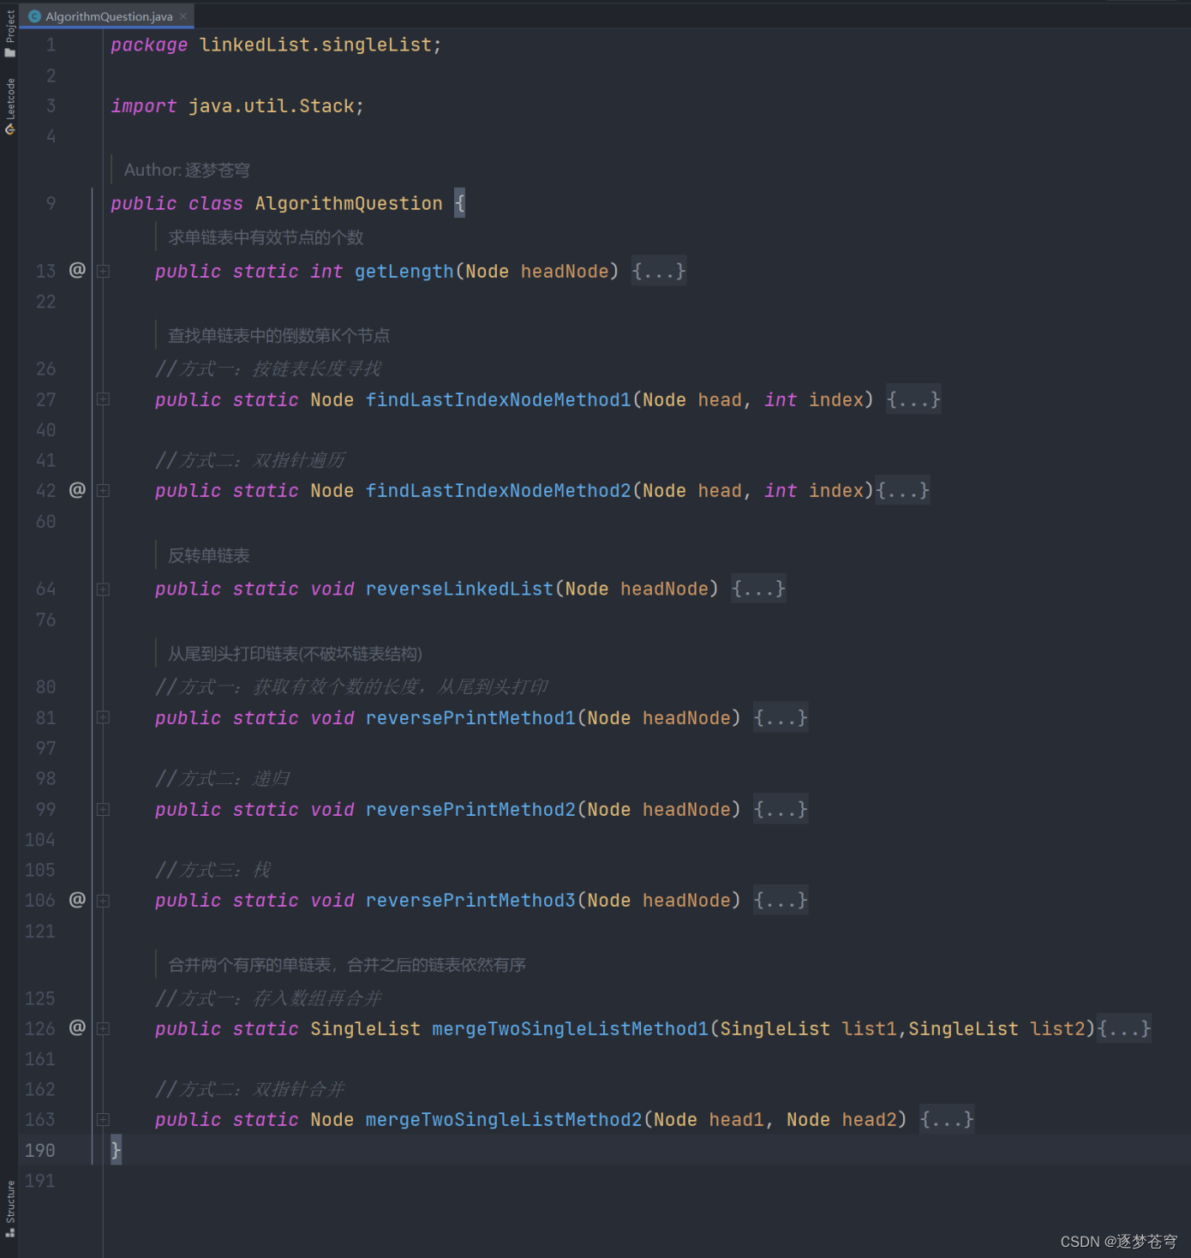
Task: Click the doc comment 反转单链表
Action: [x=209, y=555]
